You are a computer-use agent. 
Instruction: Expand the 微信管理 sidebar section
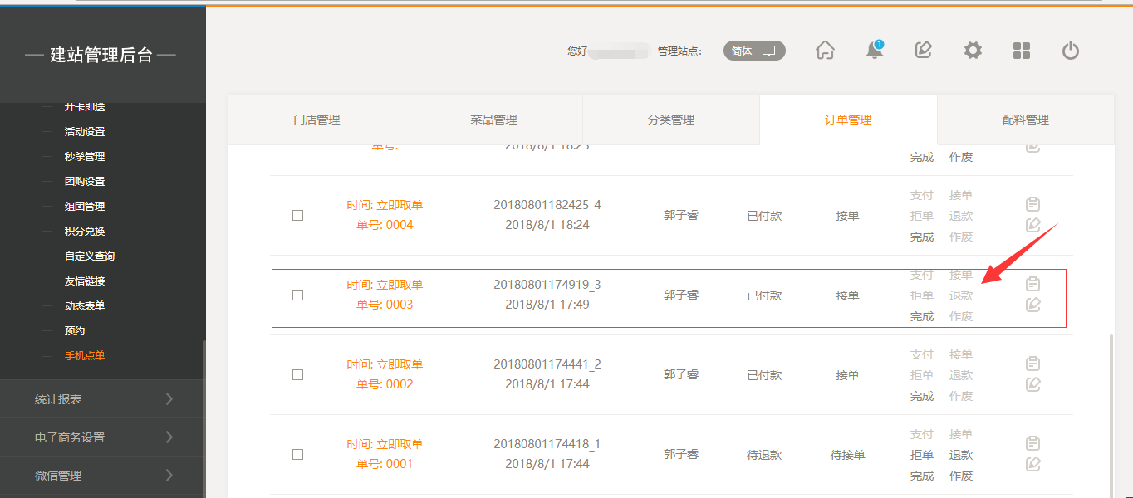102,476
